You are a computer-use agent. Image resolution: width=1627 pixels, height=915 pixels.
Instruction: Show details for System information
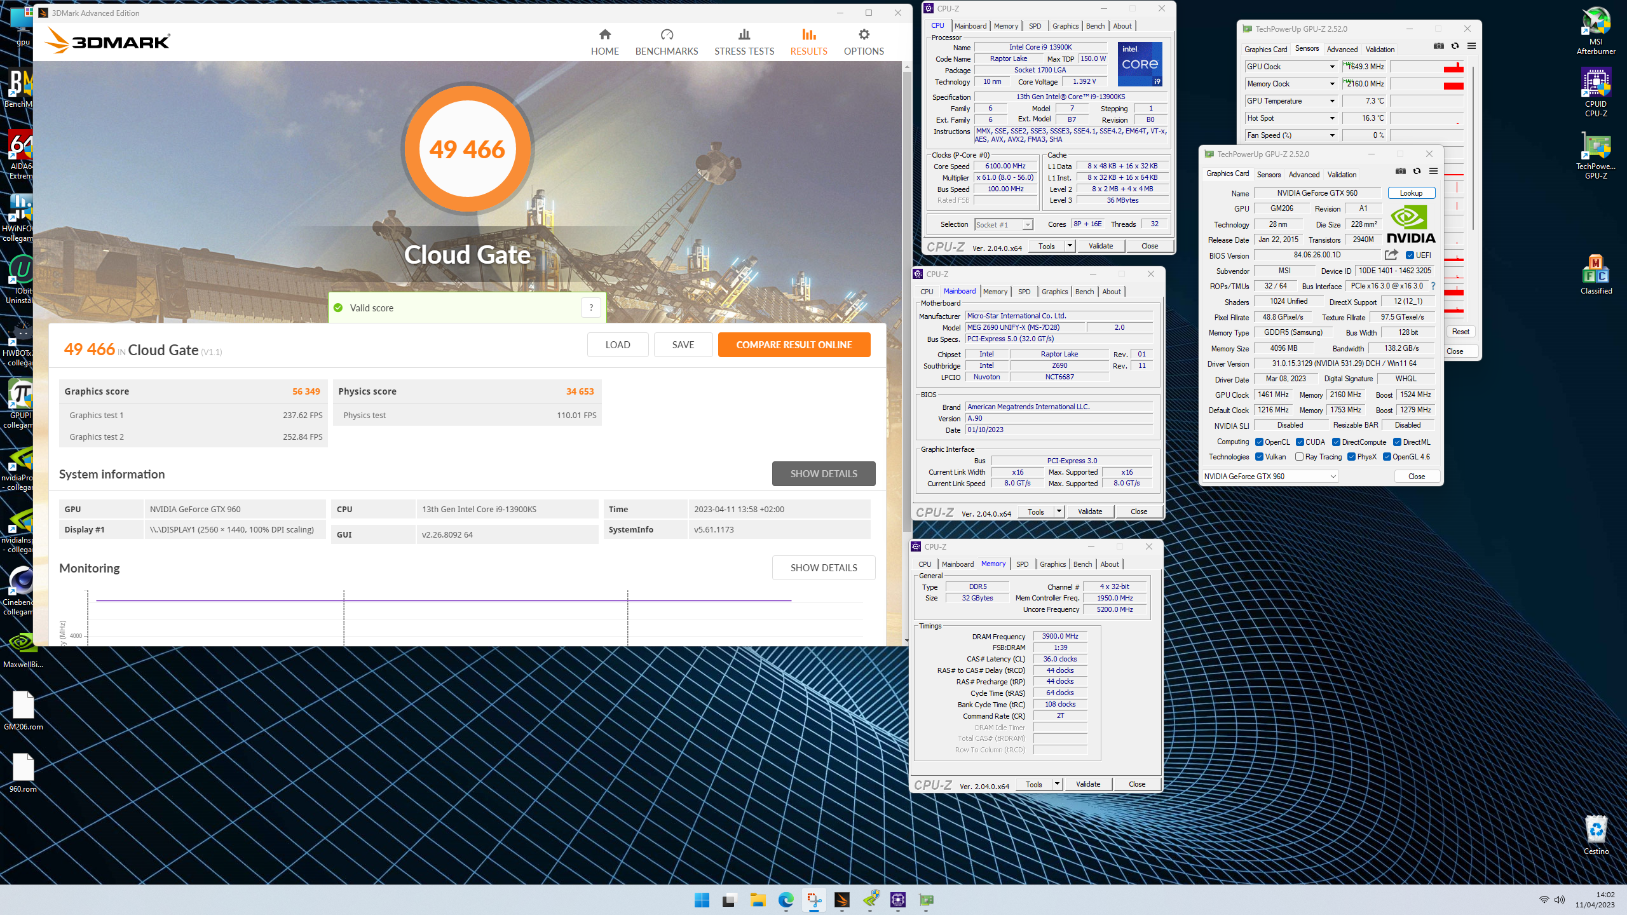tap(824, 473)
